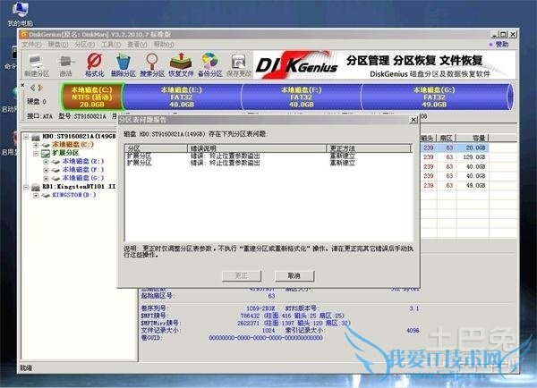Click the Capacity (容量) column header
The image size is (537, 388).
(x=472, y=139)
